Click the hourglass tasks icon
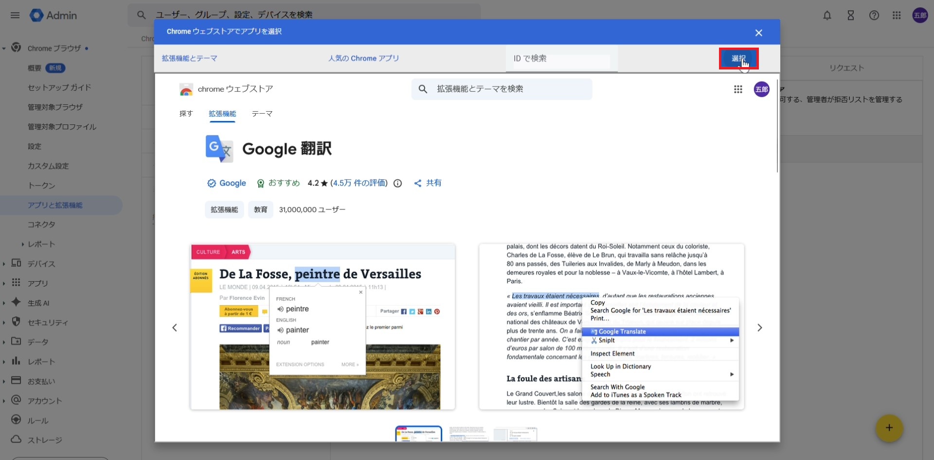 [x=850, y=16]
